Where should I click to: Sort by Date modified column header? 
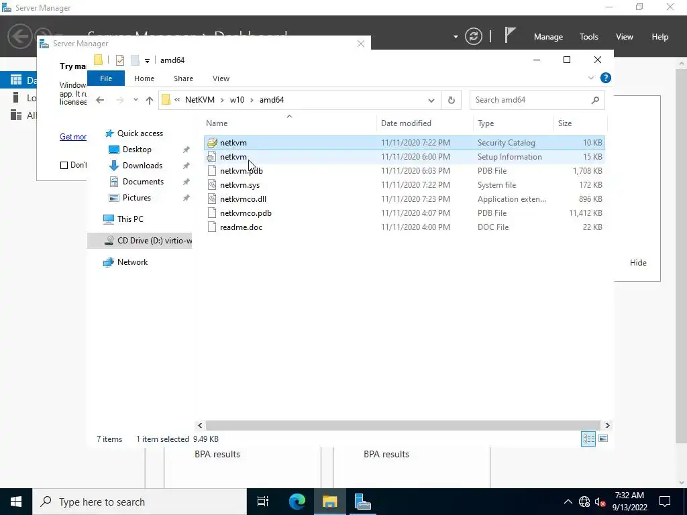425,123
